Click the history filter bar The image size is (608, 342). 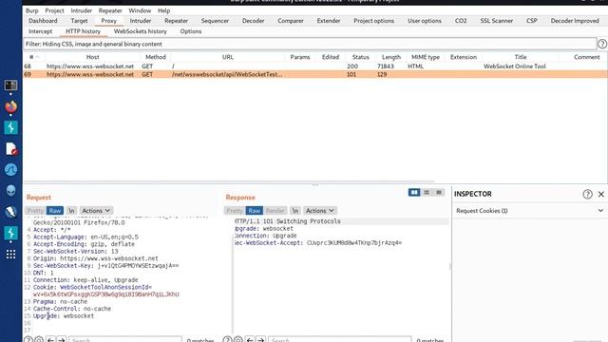[310, 44]
